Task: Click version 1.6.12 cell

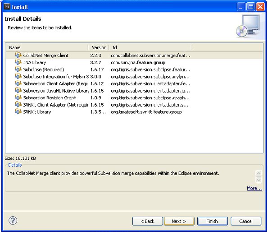Action: (97, 84)
